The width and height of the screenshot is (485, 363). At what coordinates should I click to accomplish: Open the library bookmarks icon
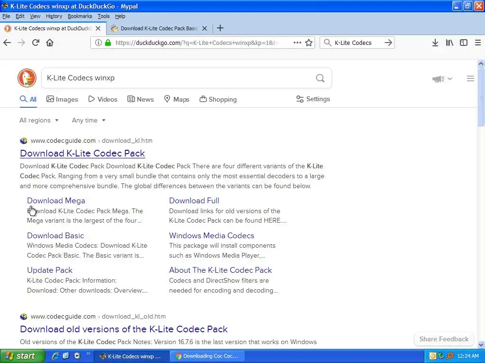pyautogui.click(x=449, y=43)
